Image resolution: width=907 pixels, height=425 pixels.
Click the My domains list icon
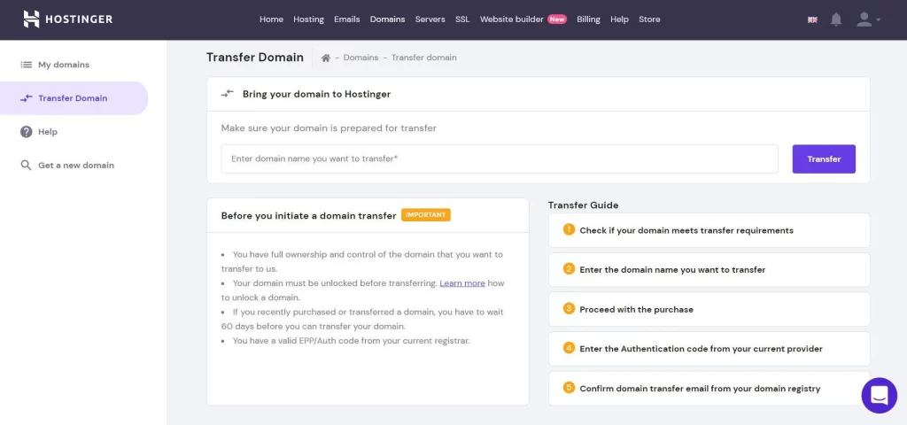tap(26, 65)
